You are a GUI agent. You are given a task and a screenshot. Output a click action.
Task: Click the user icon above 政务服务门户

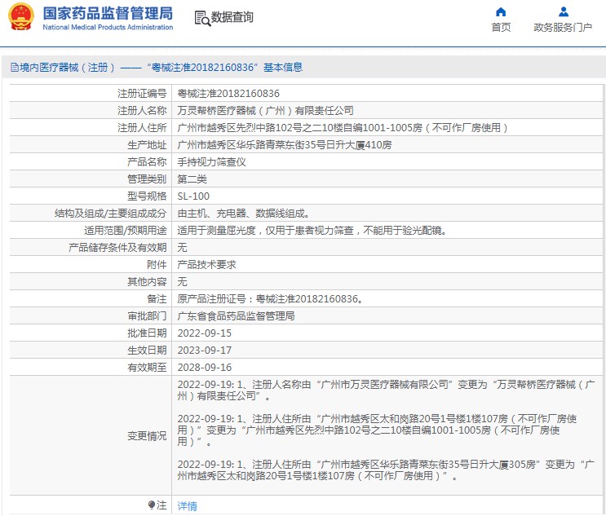(x=563, y=11)
